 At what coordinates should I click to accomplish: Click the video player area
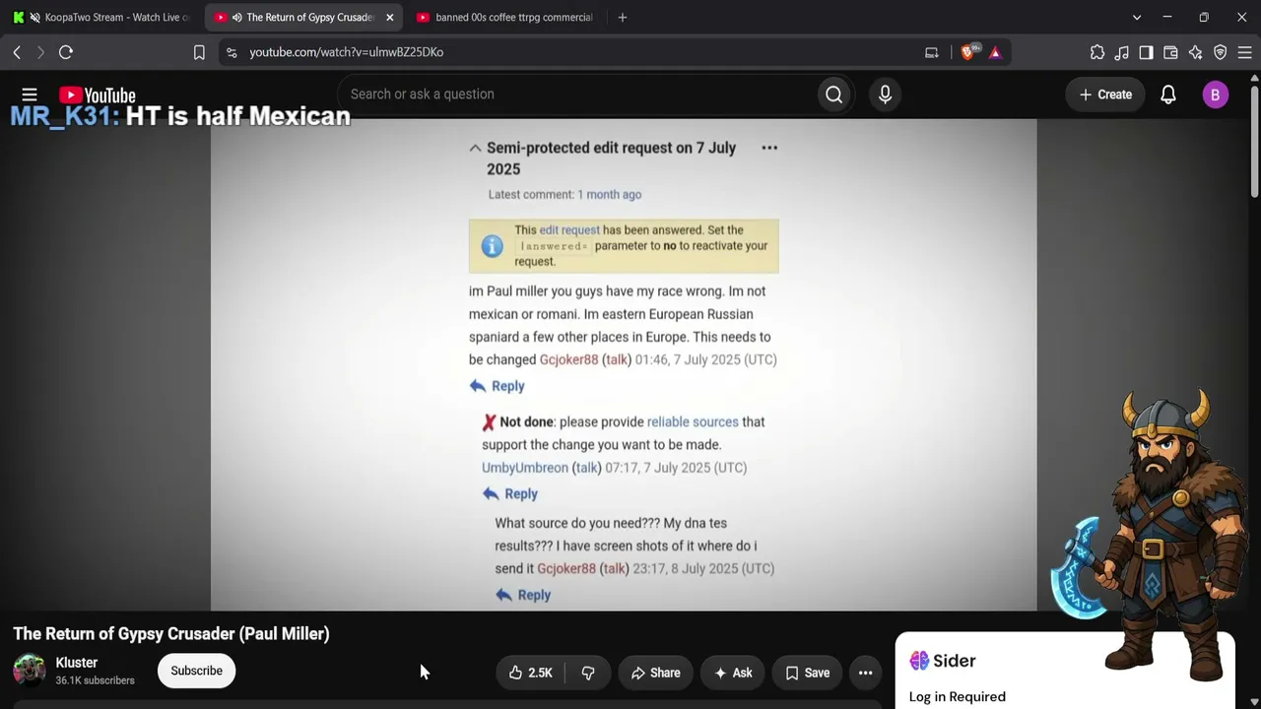[624, 365]
